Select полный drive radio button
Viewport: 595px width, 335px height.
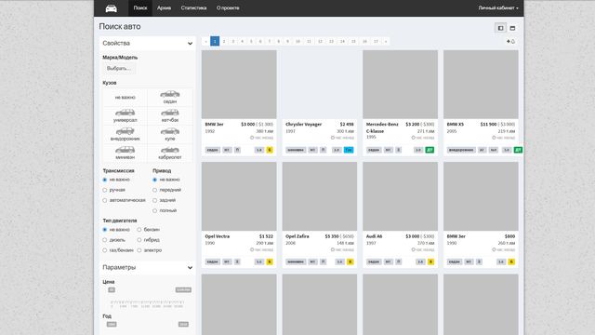[x=155, y=210]
